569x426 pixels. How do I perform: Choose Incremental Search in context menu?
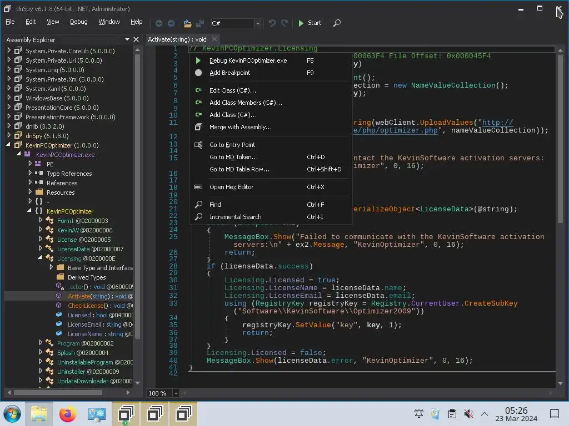pyautogui.click(x=271, y=217)
